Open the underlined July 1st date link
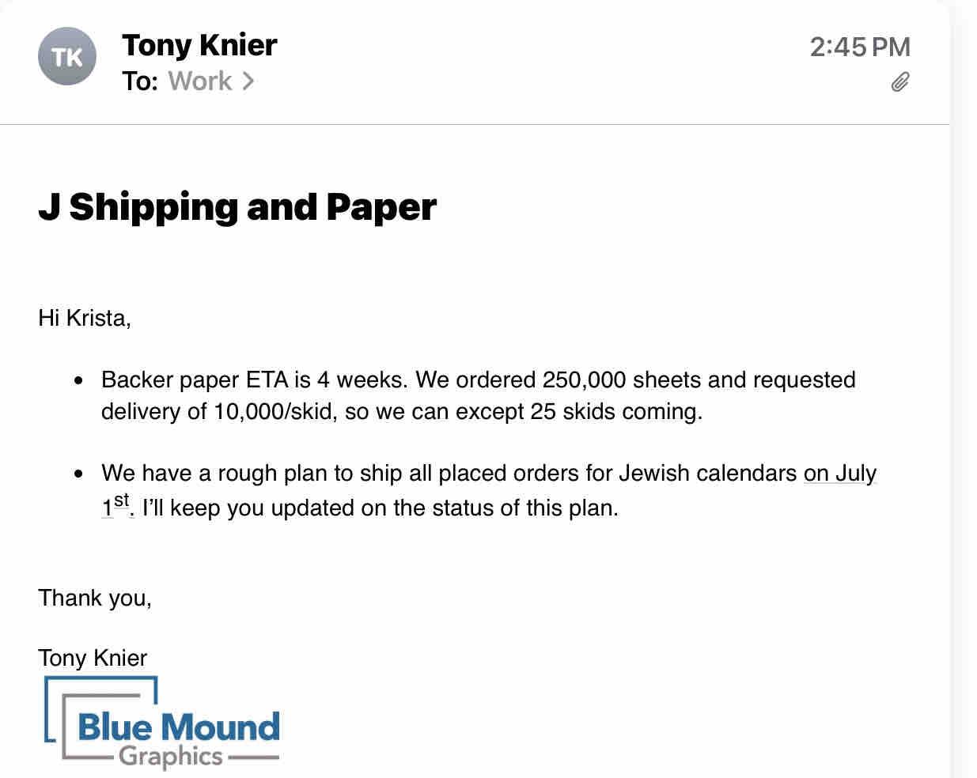 (839, 474)
